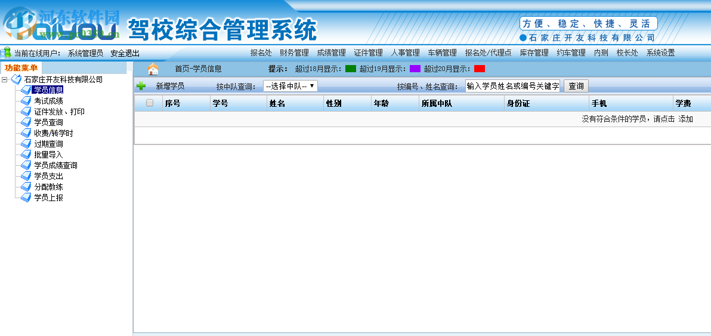Select 学员上报 in the tree
The height and width of the screenshot is (336, 711).
pos(48,198)
